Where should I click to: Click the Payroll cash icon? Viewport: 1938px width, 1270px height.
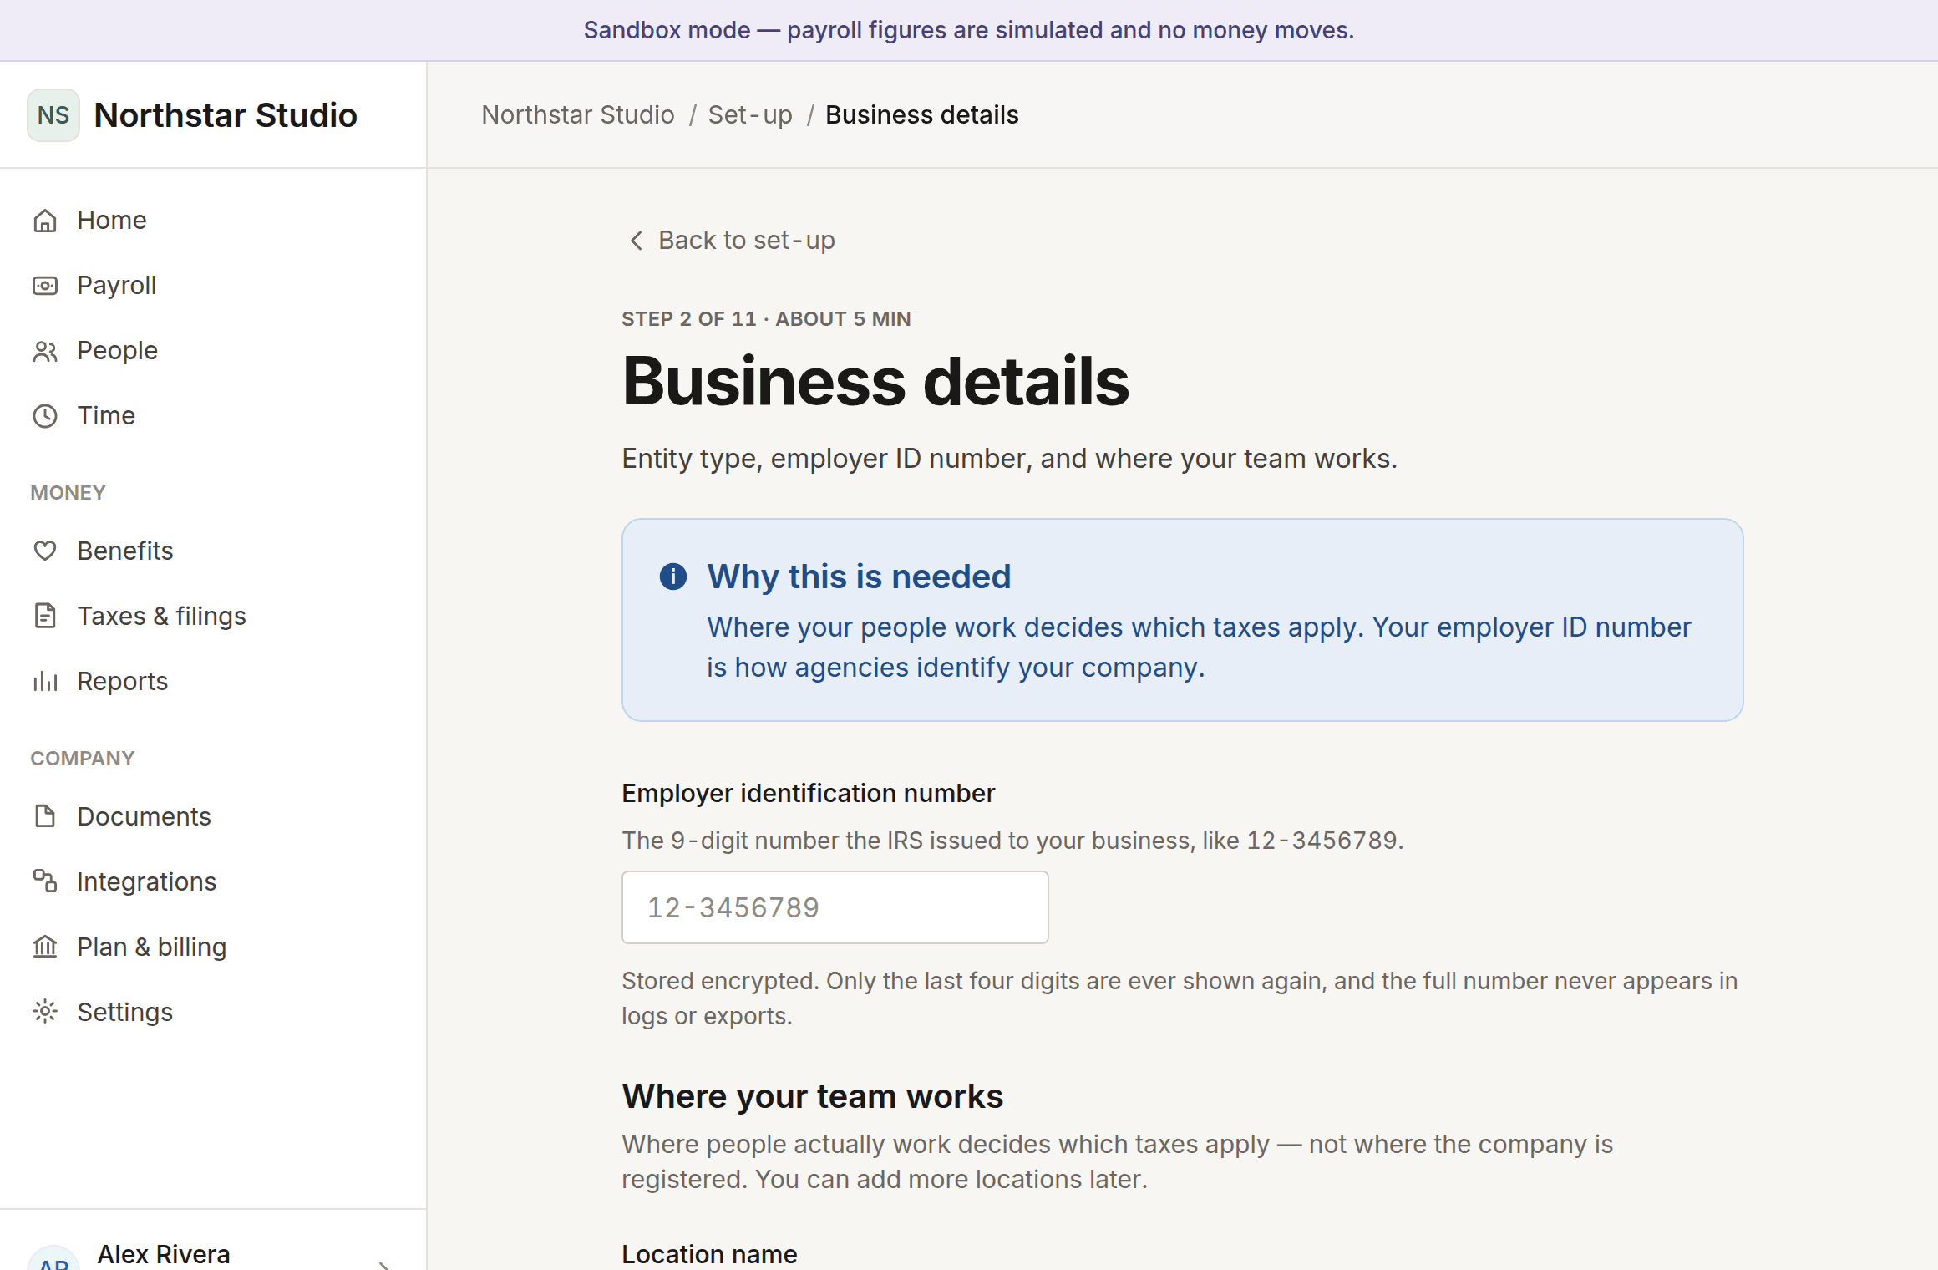click(x=45, y=286)
